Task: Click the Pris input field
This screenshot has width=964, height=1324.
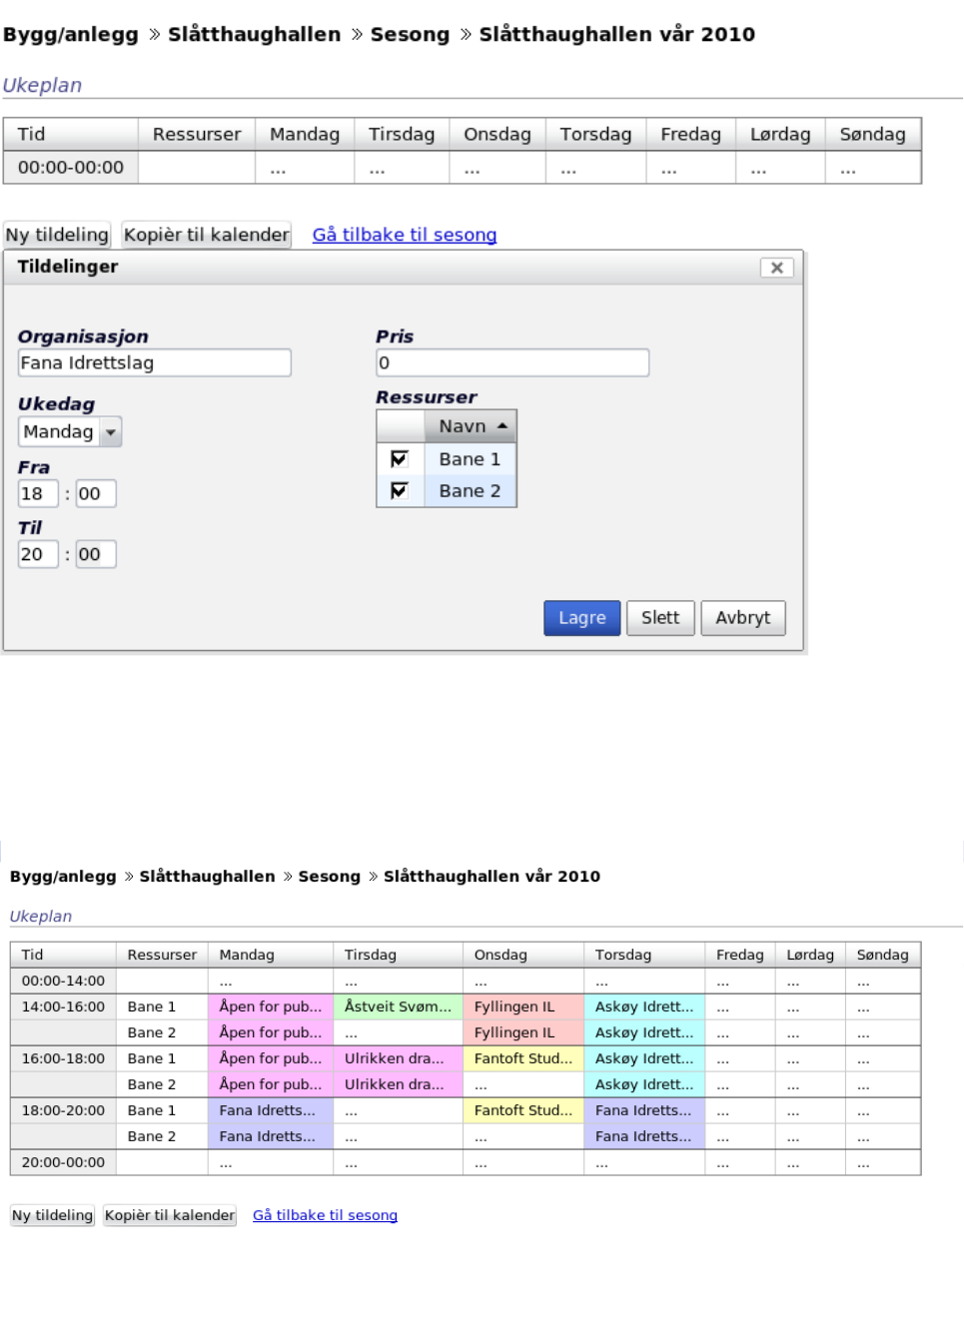Action: 511,362
